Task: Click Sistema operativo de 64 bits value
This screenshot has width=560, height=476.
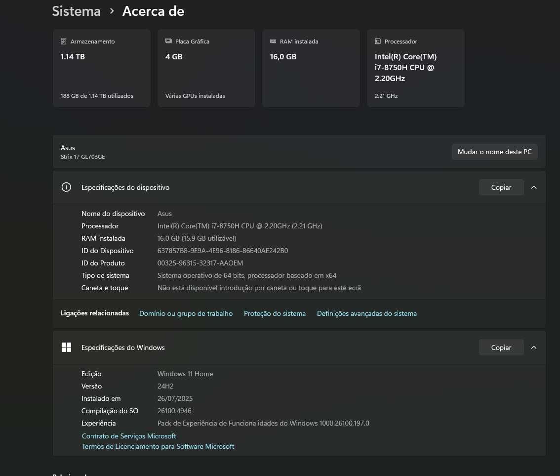Action: coord(247,275)
